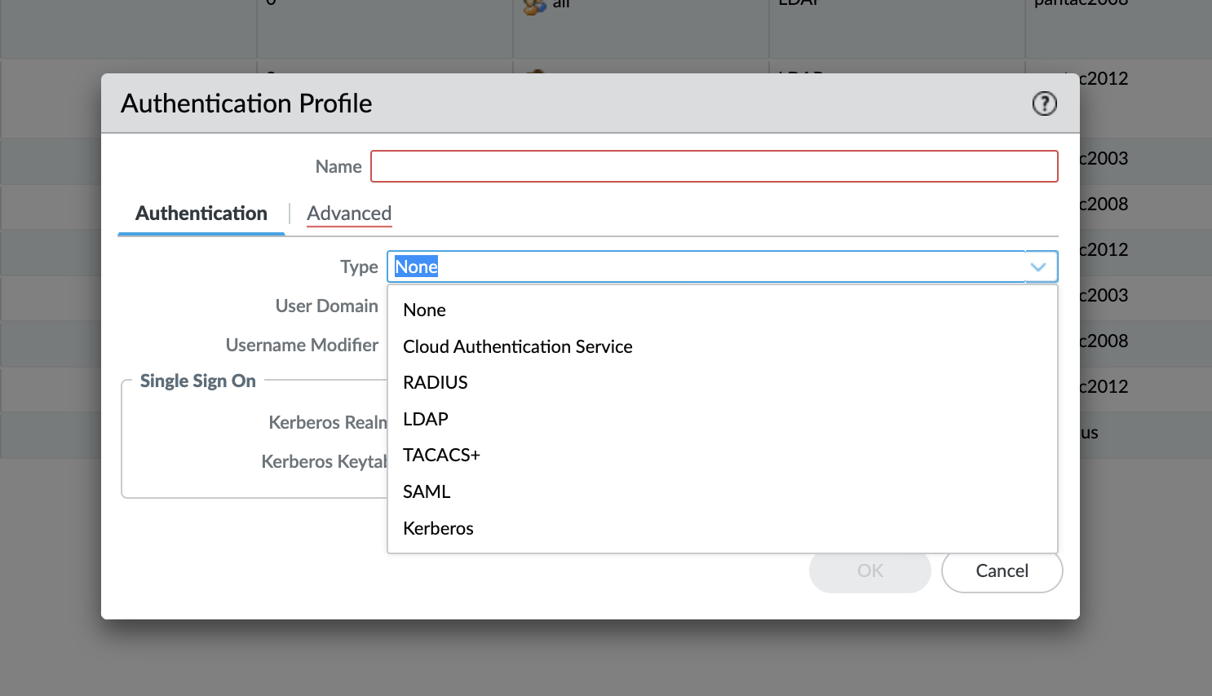Viewport: 1212px width, 696px height.
Task: Pick SAML from the Type options
Action: pos(427,491)
